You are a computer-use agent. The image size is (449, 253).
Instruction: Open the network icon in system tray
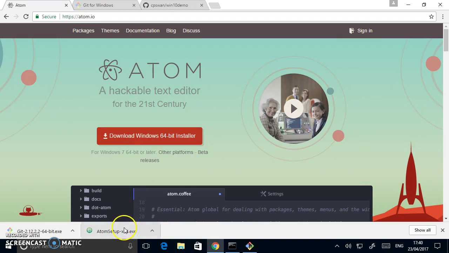(x=360, y=246)
